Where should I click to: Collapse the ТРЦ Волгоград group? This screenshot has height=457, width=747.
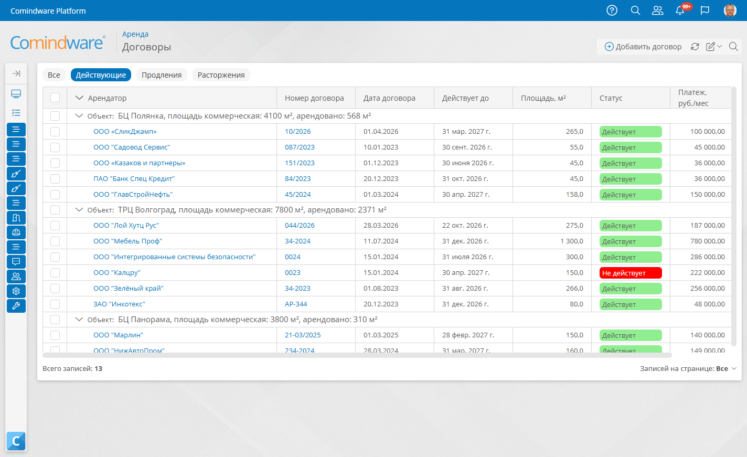(79, 210)
